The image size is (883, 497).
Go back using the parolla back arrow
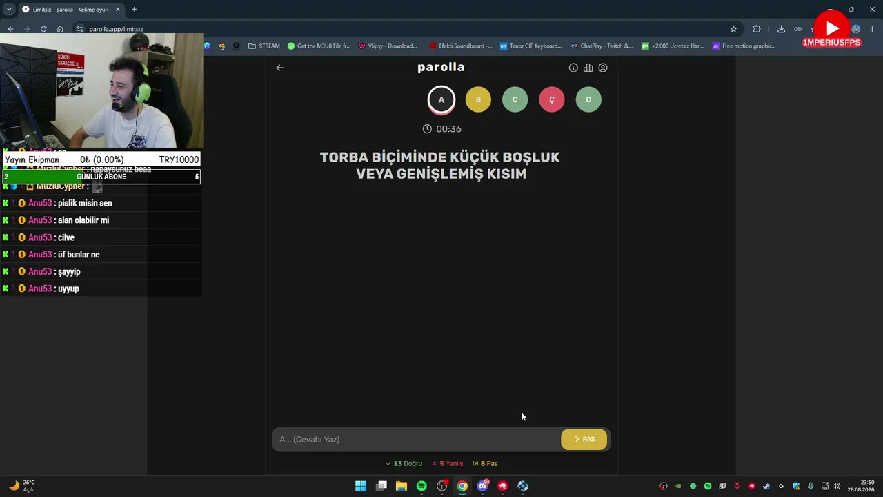click(279, 68)
